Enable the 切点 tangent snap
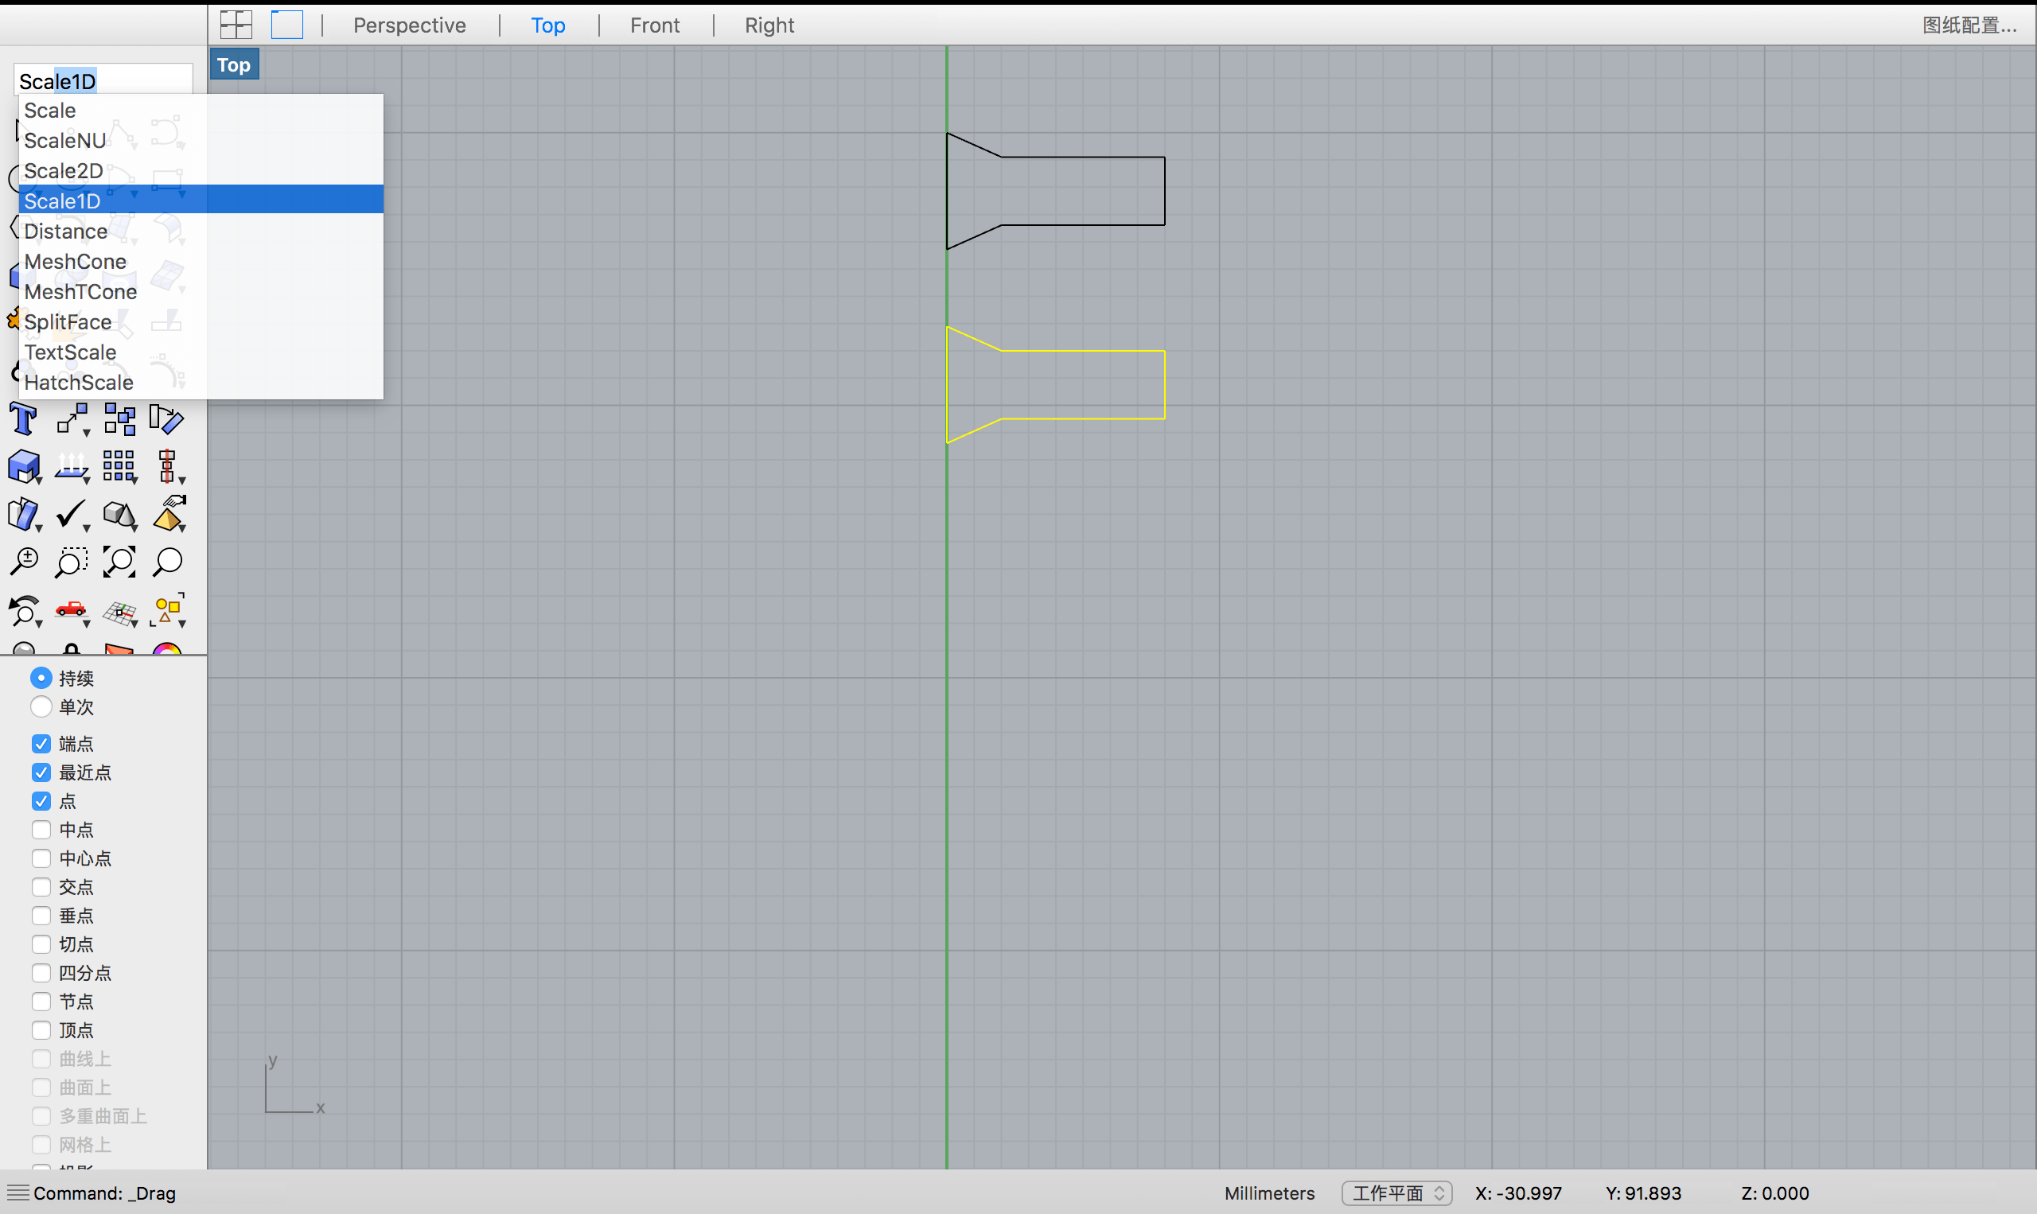This screenshot has height=1214, width=2037. [x=41, y=944]
